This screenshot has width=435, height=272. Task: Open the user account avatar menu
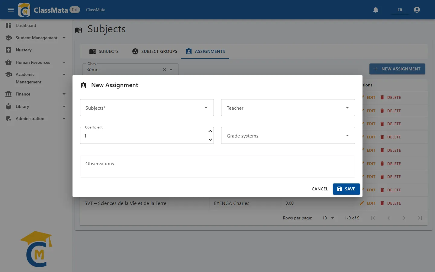(417, 10)
